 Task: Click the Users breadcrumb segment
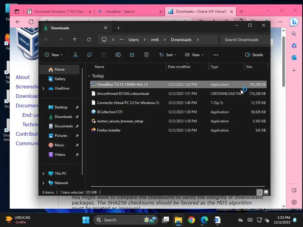click(x=133, y=40)
